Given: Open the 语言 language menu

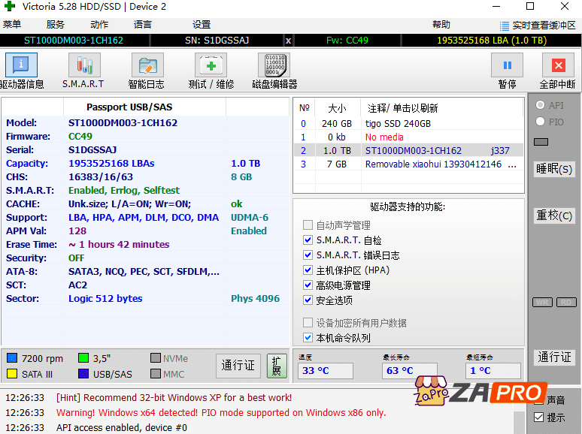Looking at the screenshot, I should point(142,25).
